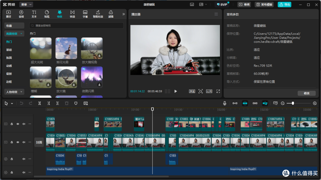
Task: Open the 贴纸 stickers panel
Action: (x=47, y=14)
